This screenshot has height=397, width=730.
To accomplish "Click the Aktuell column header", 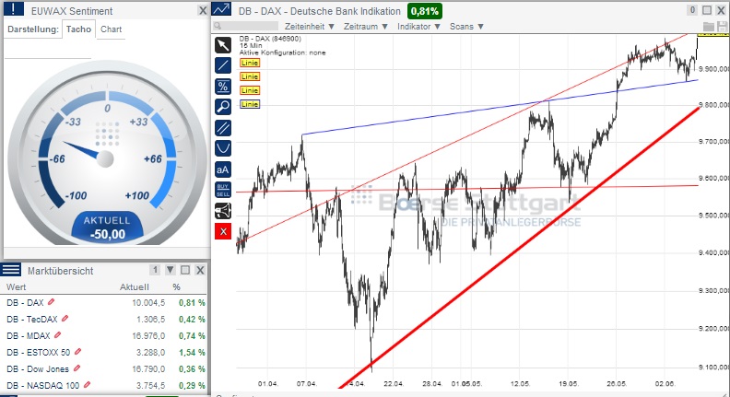I will pyautogui.click(x=135, y=287).
